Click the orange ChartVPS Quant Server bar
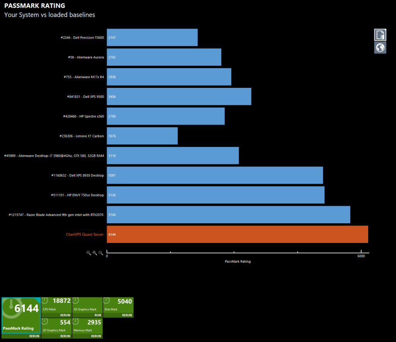The height and width of the screenshot is (342, 396). pyautogui.click(x=237, y=234)
